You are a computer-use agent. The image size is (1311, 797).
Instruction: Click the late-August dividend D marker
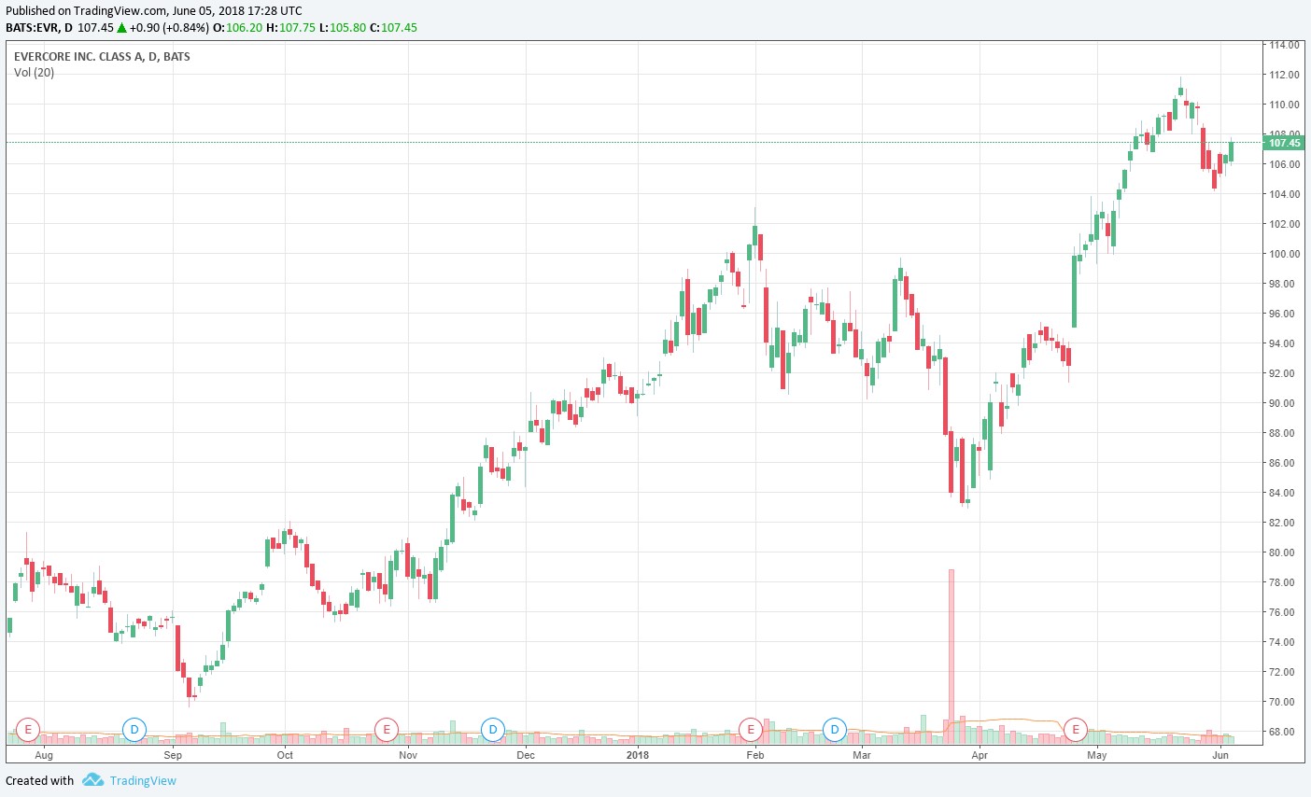pos(134,729)
